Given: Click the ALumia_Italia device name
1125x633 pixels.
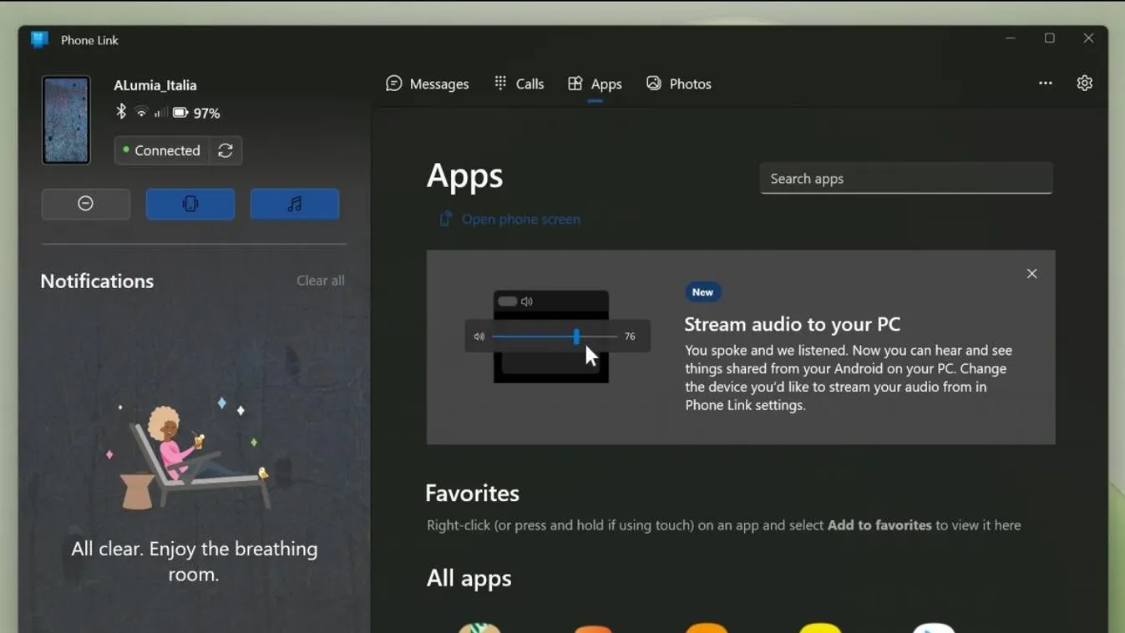Looking at the screenshot, I should pyautogui.click(x=155, y=85).
